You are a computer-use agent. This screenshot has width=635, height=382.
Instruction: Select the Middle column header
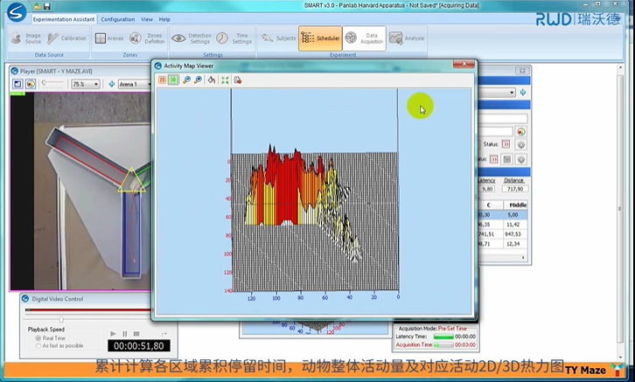point(515,205)
